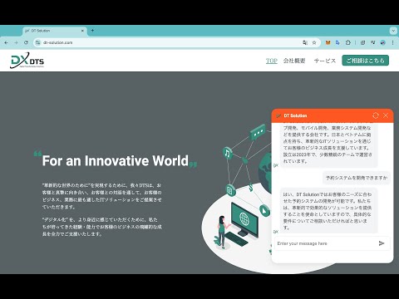Select the DT Solution browser tab
This screenshot has height=299, width=399.
(x=54, y=31)
